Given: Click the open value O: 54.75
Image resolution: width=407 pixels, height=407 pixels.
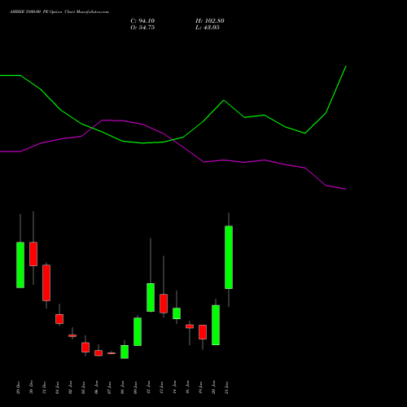Looking at the screenshot, I should (142, 28).
